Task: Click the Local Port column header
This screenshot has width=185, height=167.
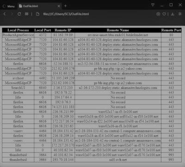Action: click(43, 30)
